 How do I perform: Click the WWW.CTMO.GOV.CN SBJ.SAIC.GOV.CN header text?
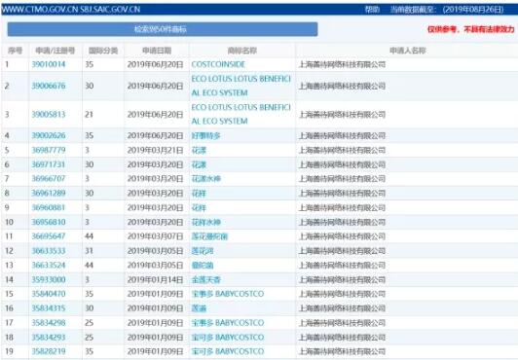[x=71, y=9]
